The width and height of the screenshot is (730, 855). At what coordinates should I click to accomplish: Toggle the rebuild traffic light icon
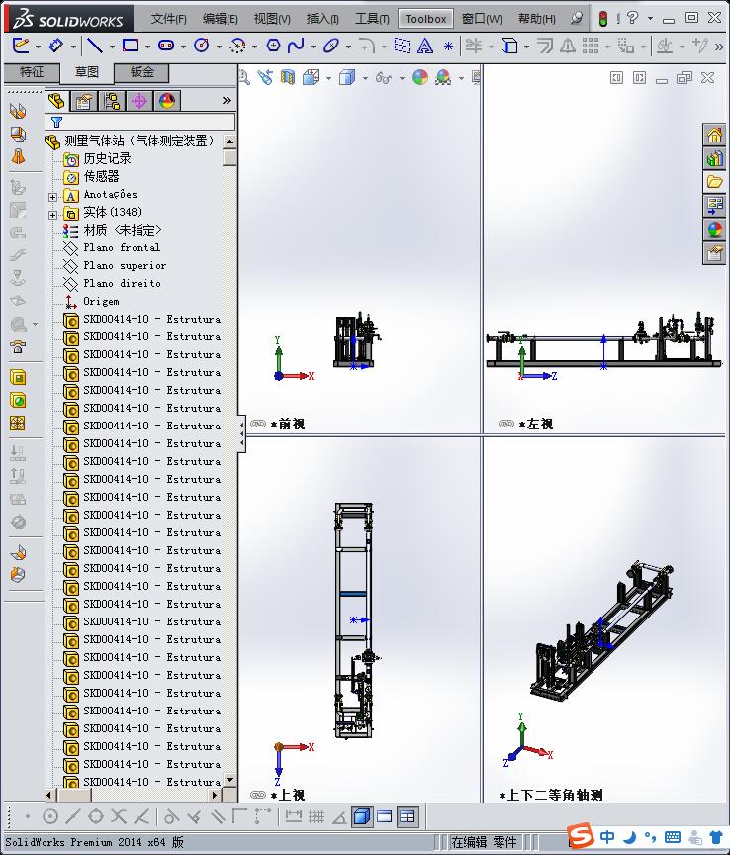tap(603, 19)
